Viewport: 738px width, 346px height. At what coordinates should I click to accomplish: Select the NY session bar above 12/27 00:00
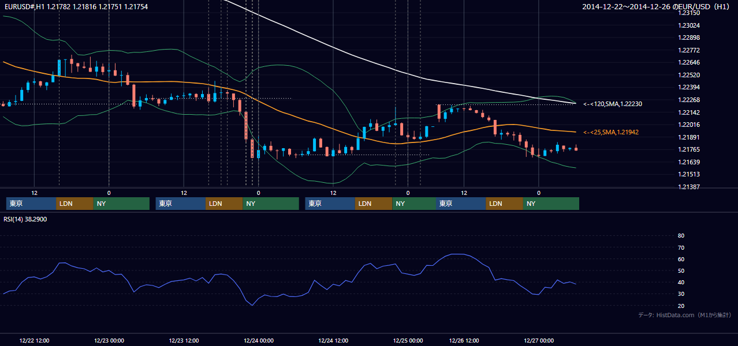click(x=551, y=204)
